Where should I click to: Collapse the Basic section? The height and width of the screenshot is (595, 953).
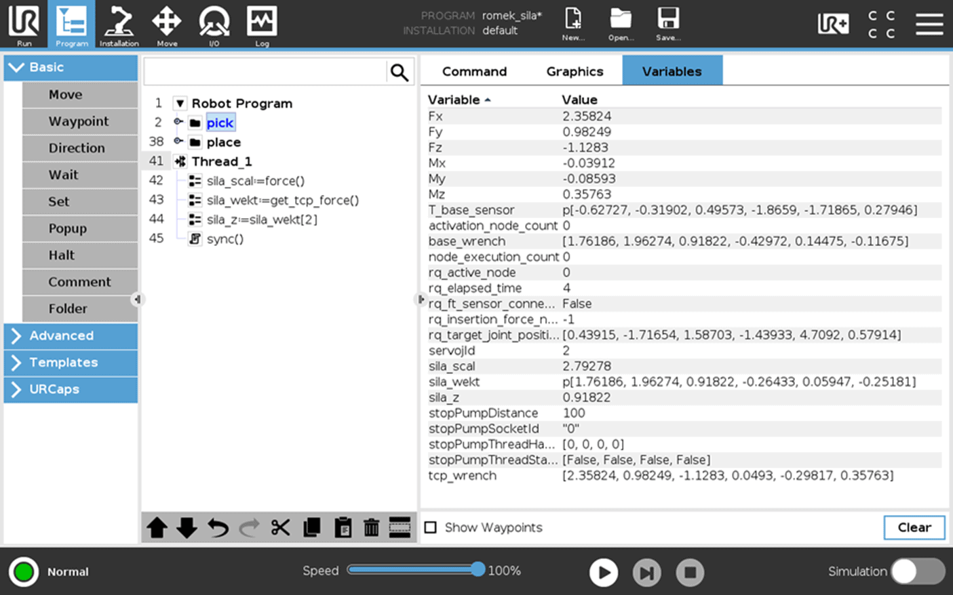(x=71, y=67)
